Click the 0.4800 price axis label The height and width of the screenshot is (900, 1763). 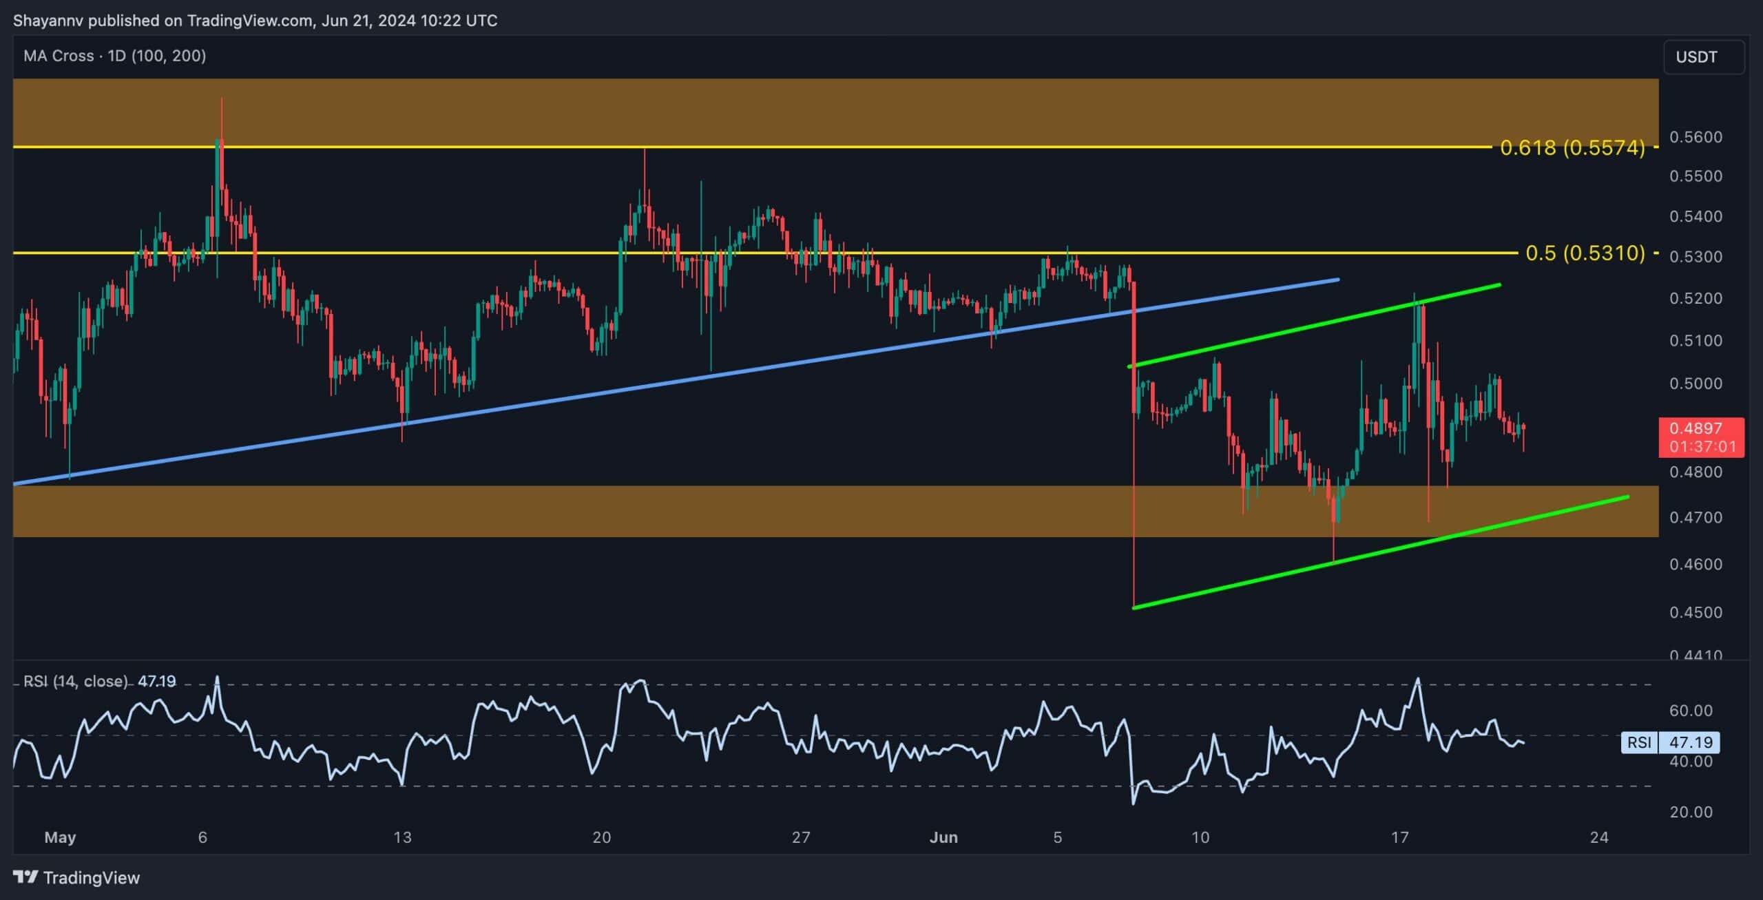(1696, 472)
